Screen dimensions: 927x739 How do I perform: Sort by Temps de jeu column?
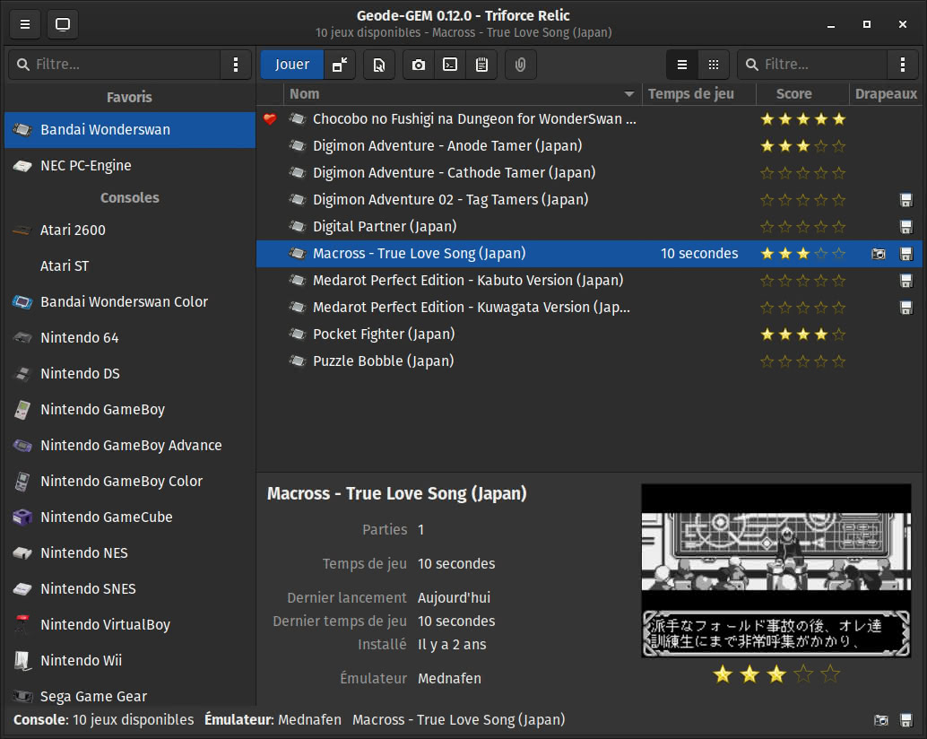click(x=690, y=94)
